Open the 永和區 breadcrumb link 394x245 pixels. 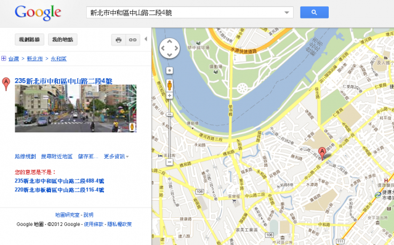[58, 59]
